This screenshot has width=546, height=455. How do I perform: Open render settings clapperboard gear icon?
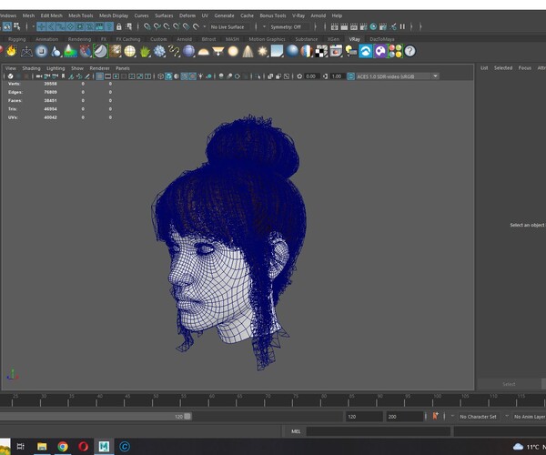tap(363, 26)
